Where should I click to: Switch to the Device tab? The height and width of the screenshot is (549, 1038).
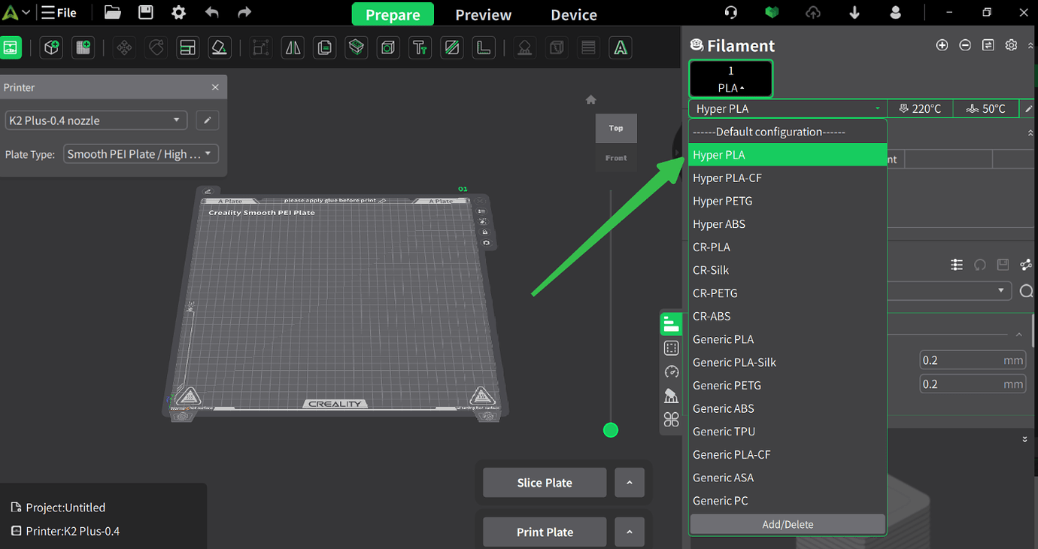tap(573, 14)
